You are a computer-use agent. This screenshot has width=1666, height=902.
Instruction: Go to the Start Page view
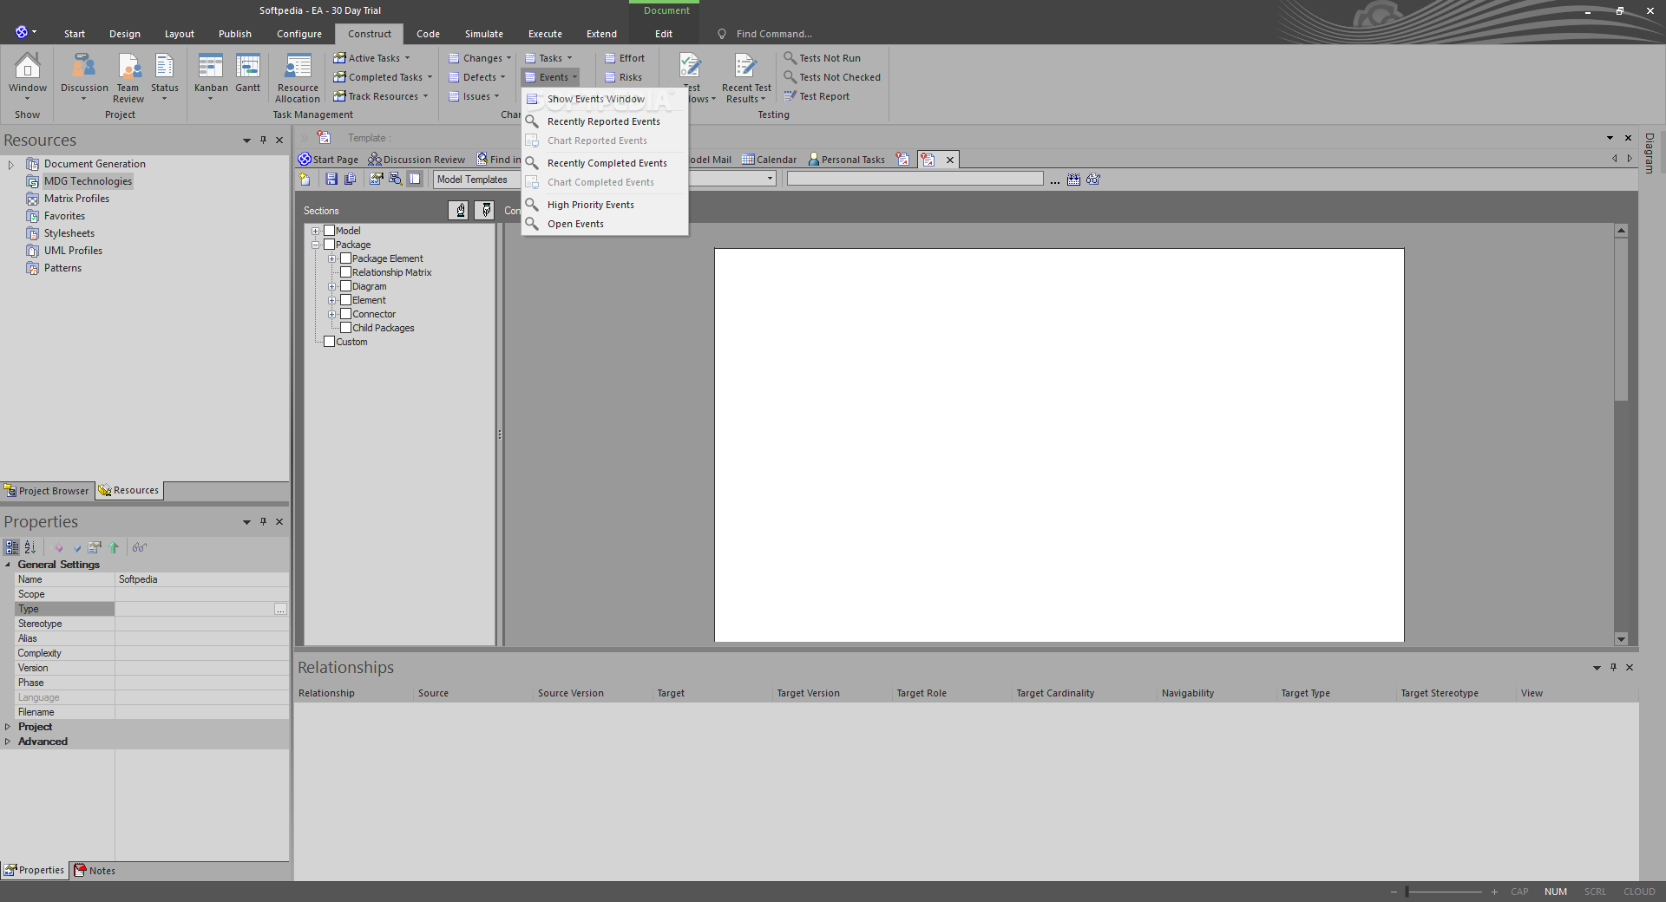tap(328, 160)
